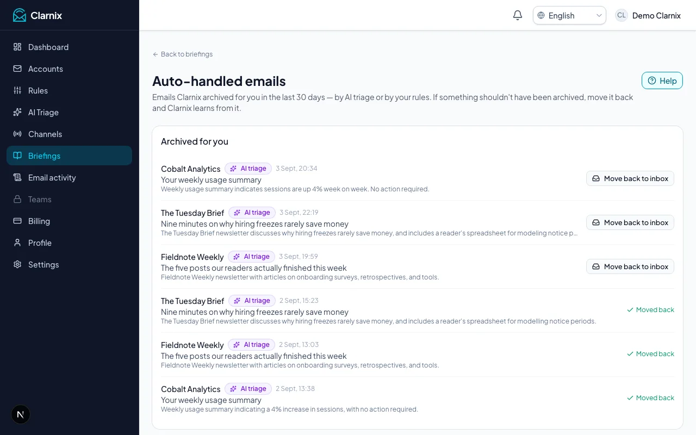This screenshot has width=696, height=435.
Task: Click the '3 Sept, 22:19' timestamp
Action: (x=299, y=213)
